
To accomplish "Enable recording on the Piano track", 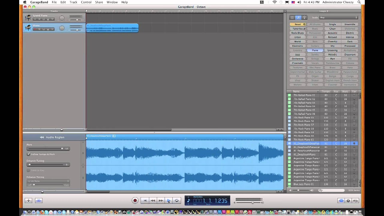I will coord(35,29).
